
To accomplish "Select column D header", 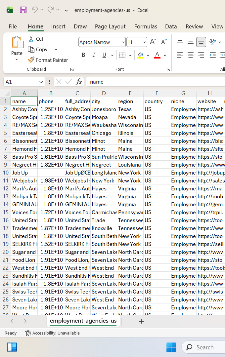I will coord(104,93).
